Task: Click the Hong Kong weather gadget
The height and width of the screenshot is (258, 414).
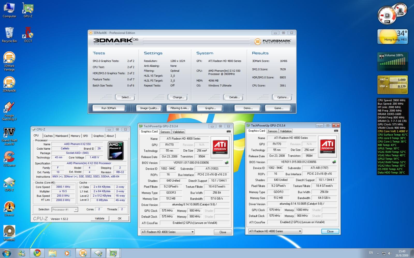Action: click(393, 37)
